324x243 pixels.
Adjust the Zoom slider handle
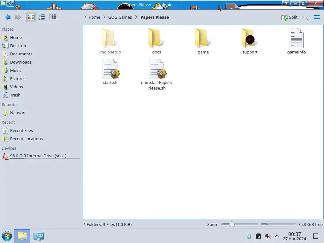tap(232, 224)
